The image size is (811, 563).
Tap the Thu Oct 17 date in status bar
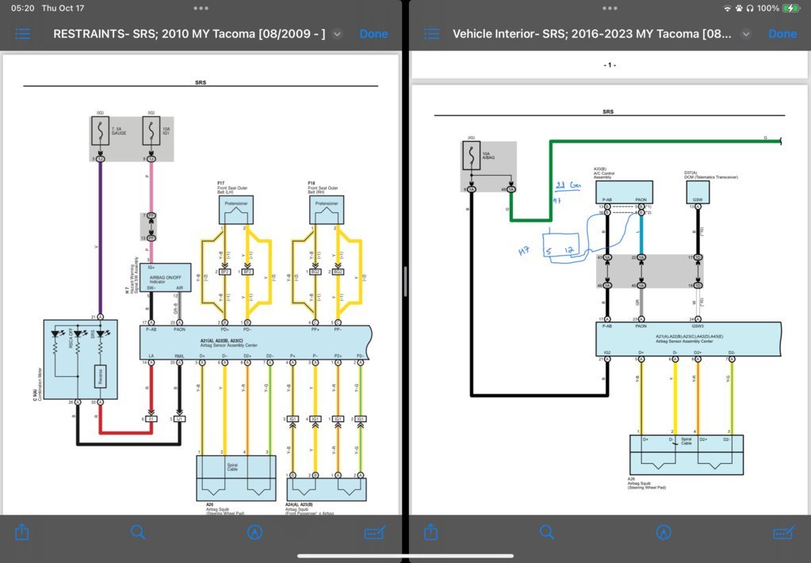63,8
